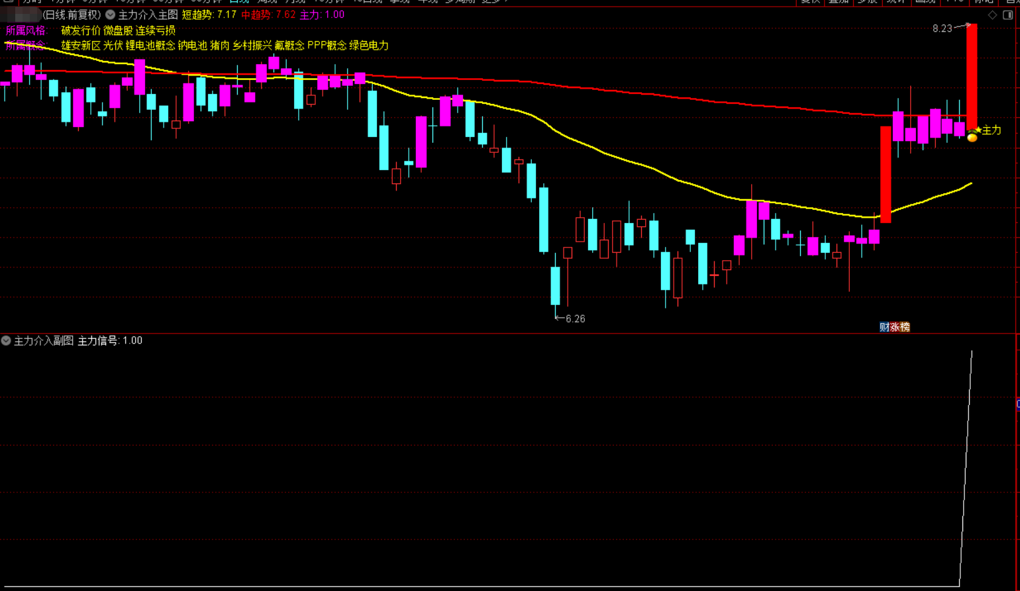Click the diamond icon at the chart's top right
This screenshot has width=1020, height=591.
click(992, 15)
